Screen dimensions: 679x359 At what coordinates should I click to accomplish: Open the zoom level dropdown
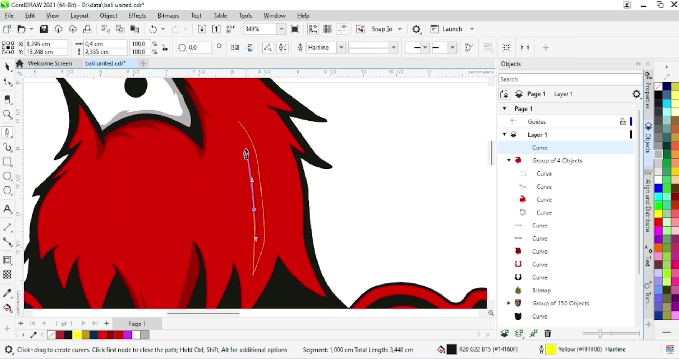coord(281,29)
